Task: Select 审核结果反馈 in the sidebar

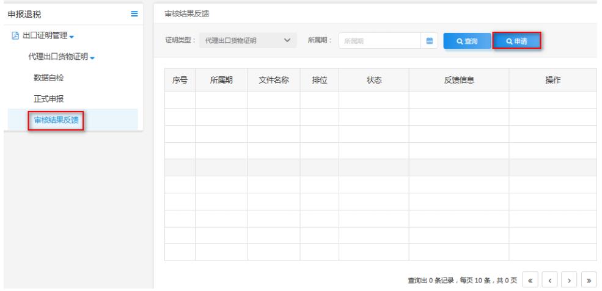Action: [x=55, y=120]
